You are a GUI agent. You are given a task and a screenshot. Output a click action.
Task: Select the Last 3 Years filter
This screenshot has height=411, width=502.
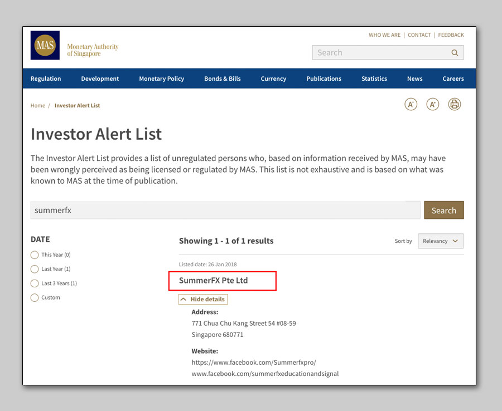(35, 283)
